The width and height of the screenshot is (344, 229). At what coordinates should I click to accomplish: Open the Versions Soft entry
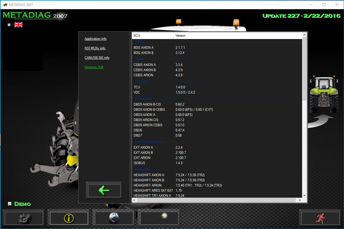tap(94, 67)
